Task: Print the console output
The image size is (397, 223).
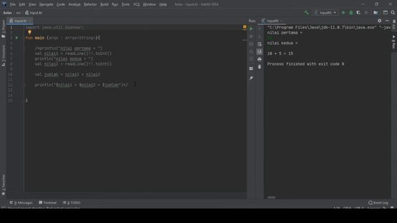Action: coord(259,59)
